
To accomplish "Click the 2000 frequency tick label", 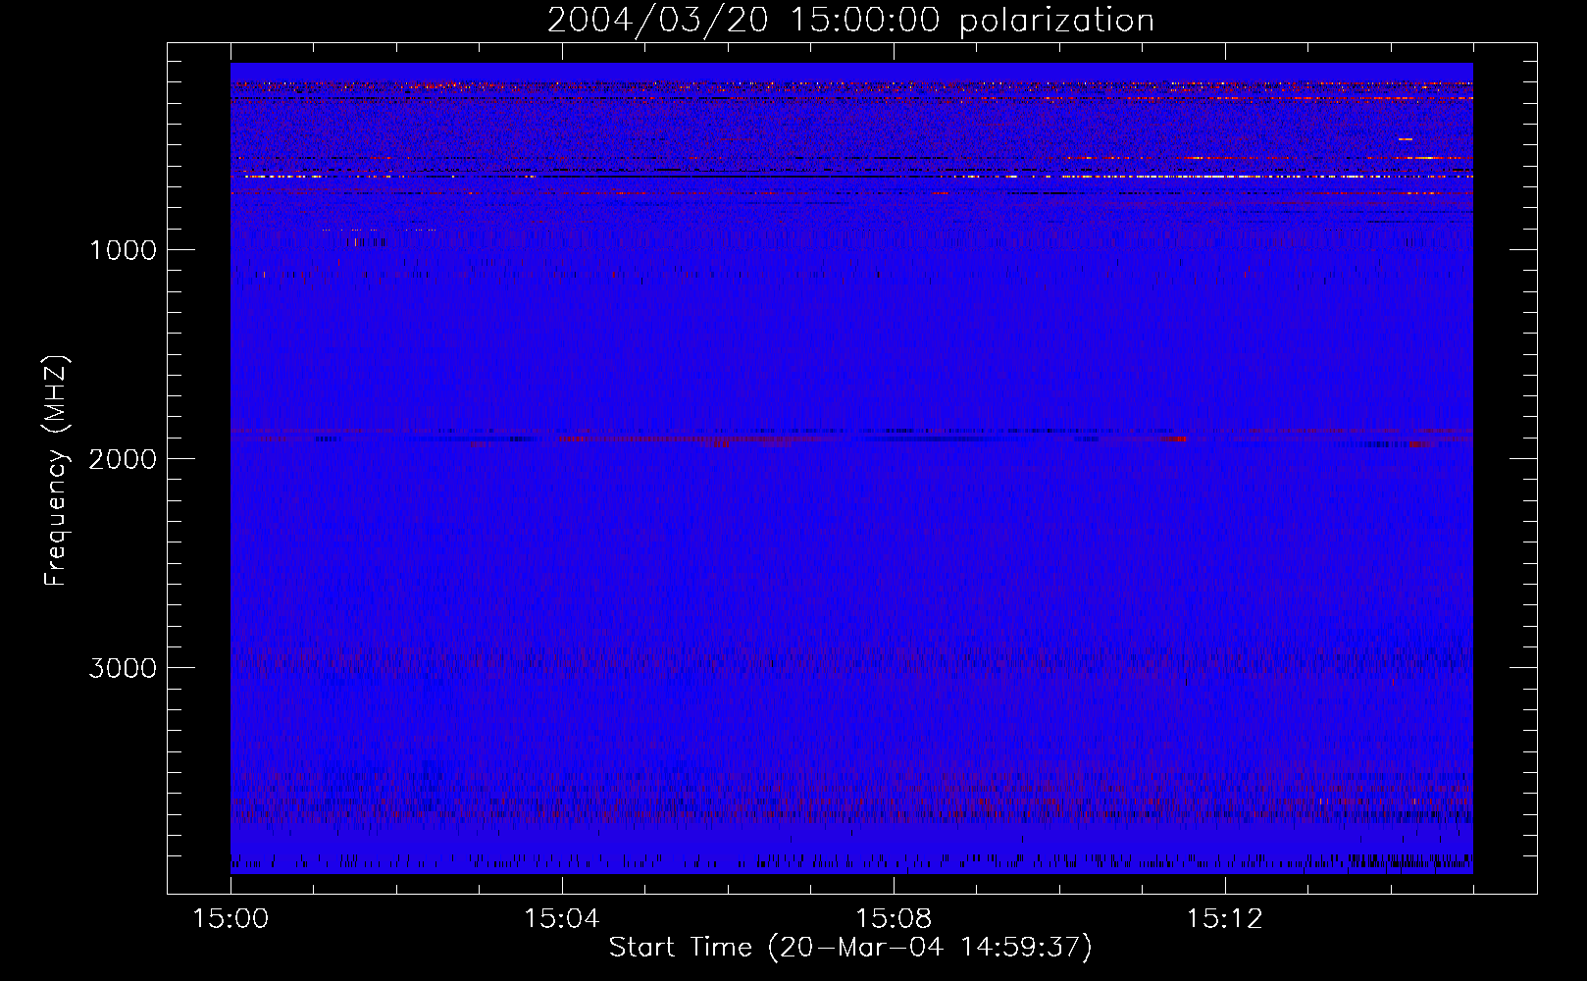I will (123, 459).
